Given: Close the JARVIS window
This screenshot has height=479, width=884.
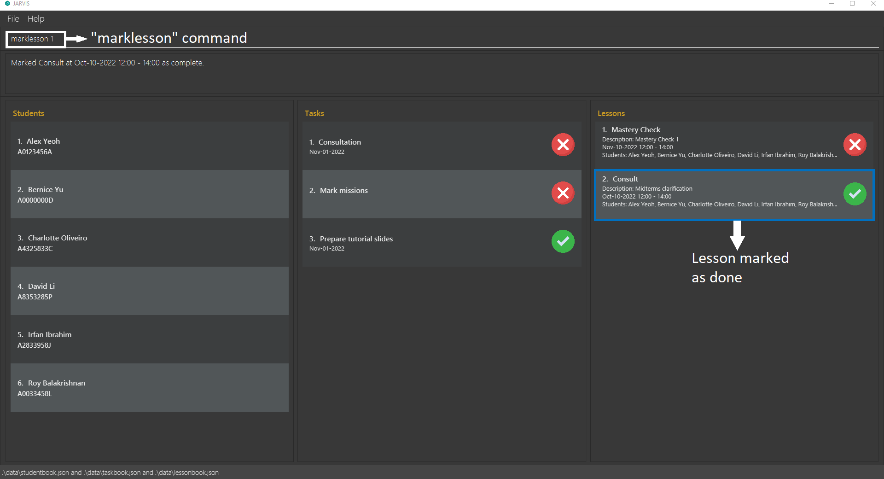Looking at the screenshot, I should 873,4.
